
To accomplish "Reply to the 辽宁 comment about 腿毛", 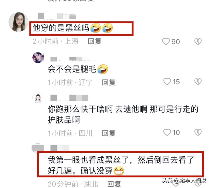I will point(109,82).
